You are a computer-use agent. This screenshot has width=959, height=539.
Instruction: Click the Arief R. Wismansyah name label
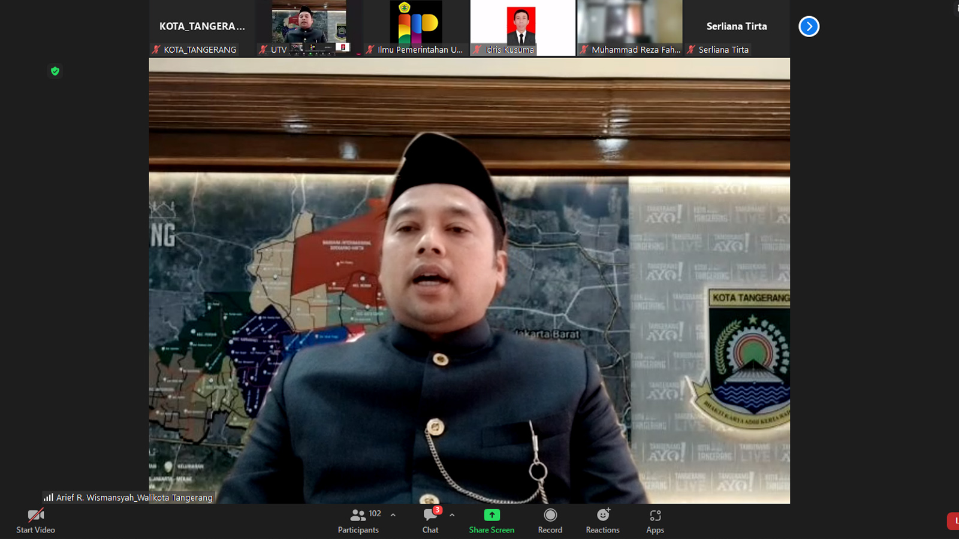[x=134, y=497]
